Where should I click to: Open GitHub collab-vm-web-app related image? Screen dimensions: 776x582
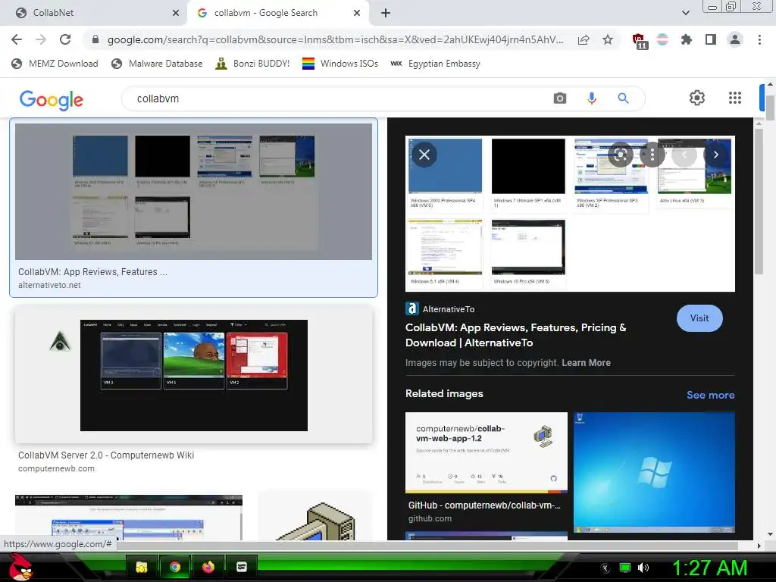tap(486, 453)
